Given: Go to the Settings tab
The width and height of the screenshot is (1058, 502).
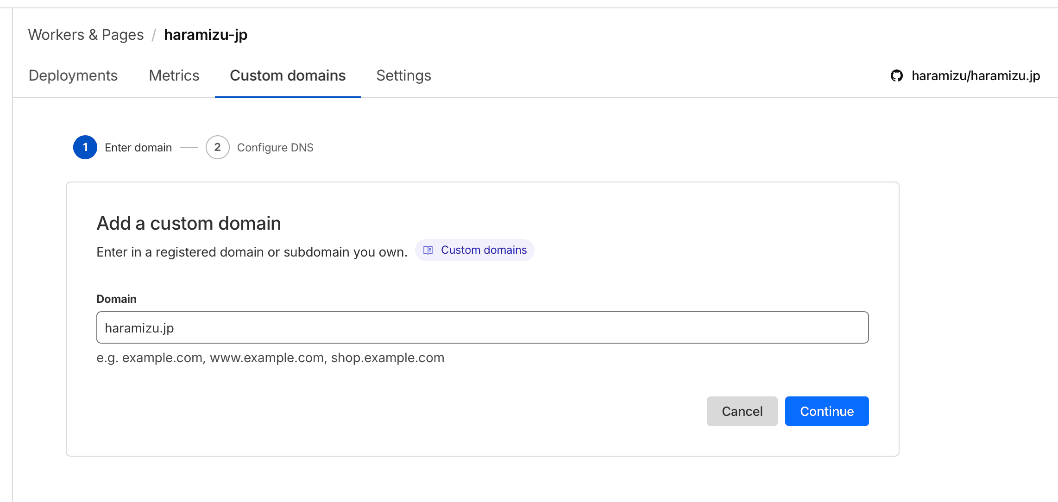Looking at the screenshot, I should coord(403,75).
